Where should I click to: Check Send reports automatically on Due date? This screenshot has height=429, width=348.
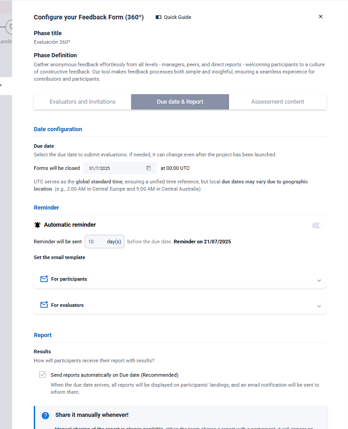click(x=42, y=374)
